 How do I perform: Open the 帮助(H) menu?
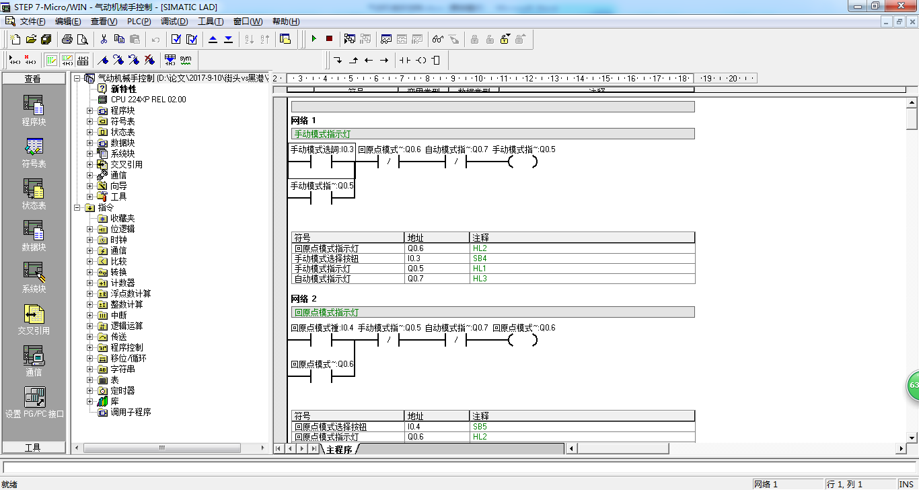pos(286,22)
